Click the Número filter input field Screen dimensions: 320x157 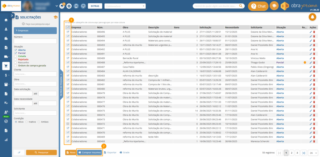[35, 41]
